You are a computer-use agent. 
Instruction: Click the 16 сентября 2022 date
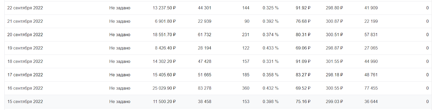25,88
